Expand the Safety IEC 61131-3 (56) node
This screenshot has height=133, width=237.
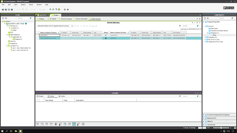tap(205, 42)
